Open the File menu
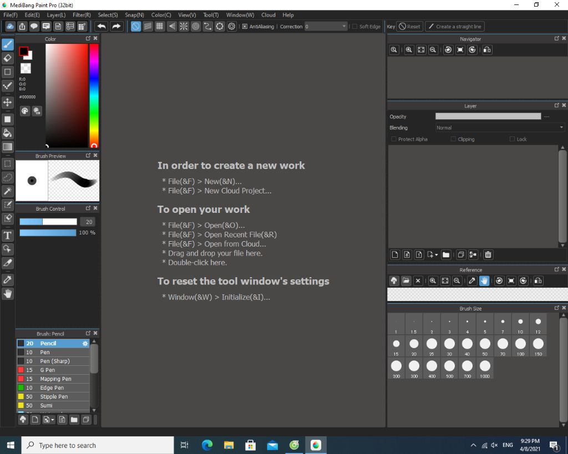 tap(11, 15)
